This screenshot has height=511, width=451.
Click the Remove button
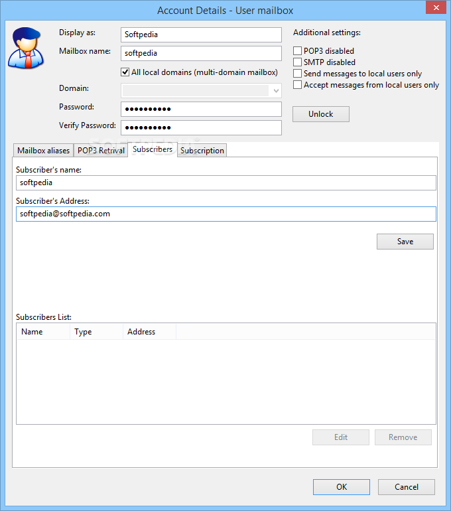click(x=403, y=437)
